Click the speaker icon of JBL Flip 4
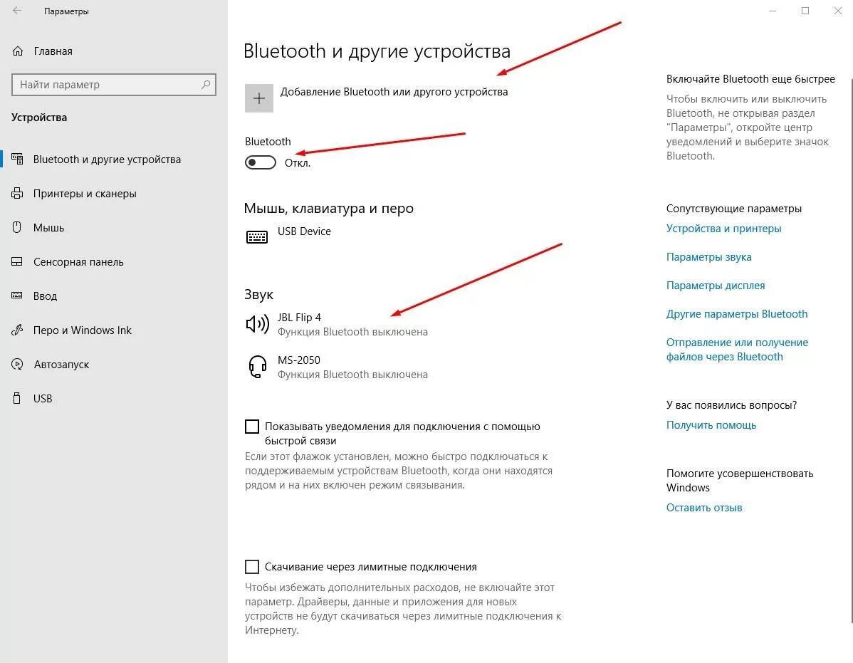 (x=257, y=324)
